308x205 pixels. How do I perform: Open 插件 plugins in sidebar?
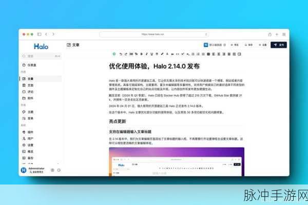pos(41,132)
